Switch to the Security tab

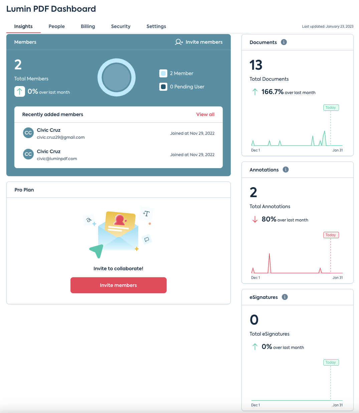121,26
